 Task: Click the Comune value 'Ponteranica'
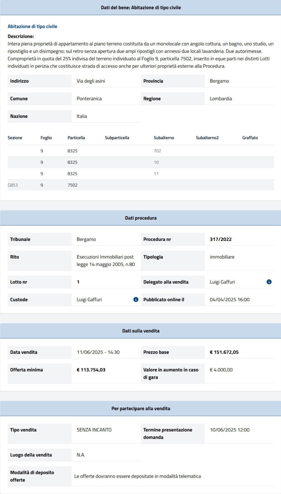click(x=89, y=99)
